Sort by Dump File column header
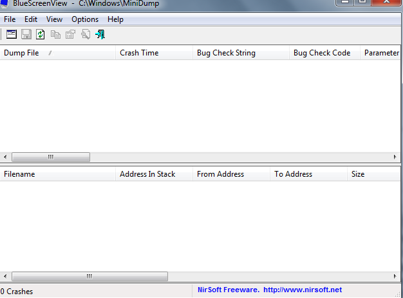Screen dimensions: 403x298 click(58, 53)
